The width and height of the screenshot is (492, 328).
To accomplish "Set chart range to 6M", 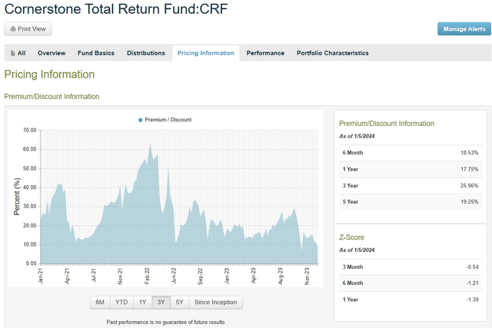I will [100, 303].
